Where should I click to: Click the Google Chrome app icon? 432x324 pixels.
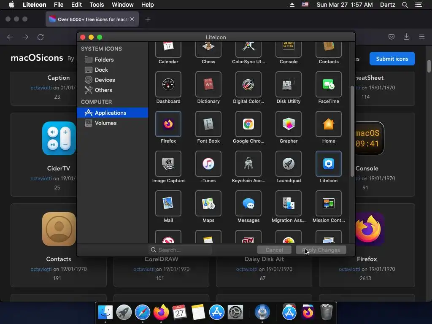(x=248, y=124)
